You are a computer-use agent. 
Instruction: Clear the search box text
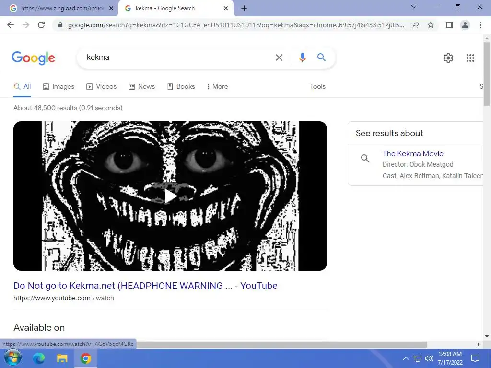coord(279,57)
